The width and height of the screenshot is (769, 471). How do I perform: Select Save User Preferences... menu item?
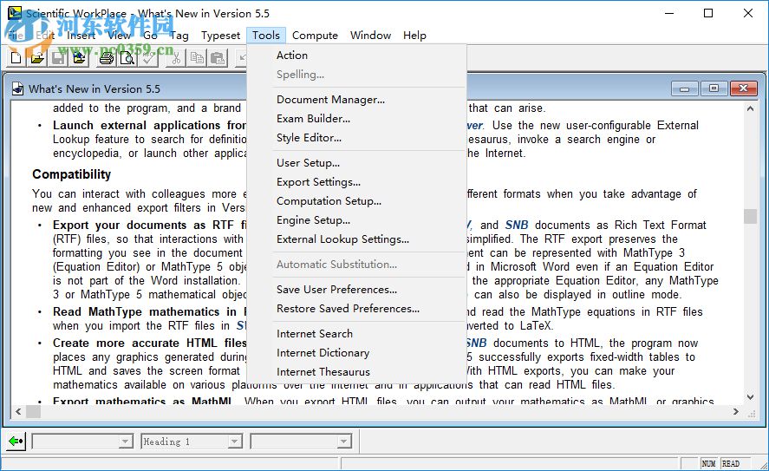(x=356, y=290)
